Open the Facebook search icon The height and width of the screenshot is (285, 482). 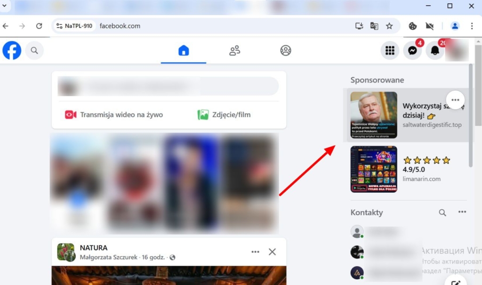click(34, 50)
